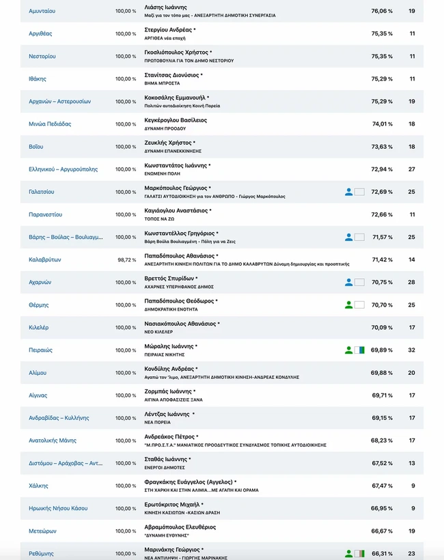Click the party color box in Ρεθύμνης row
Image resolution: width=444 pixels, height=560 pixels.
click(x=359, y=553)
